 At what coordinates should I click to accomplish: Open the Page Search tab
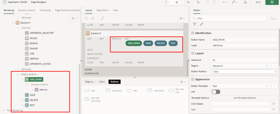[x=103, y=10]
